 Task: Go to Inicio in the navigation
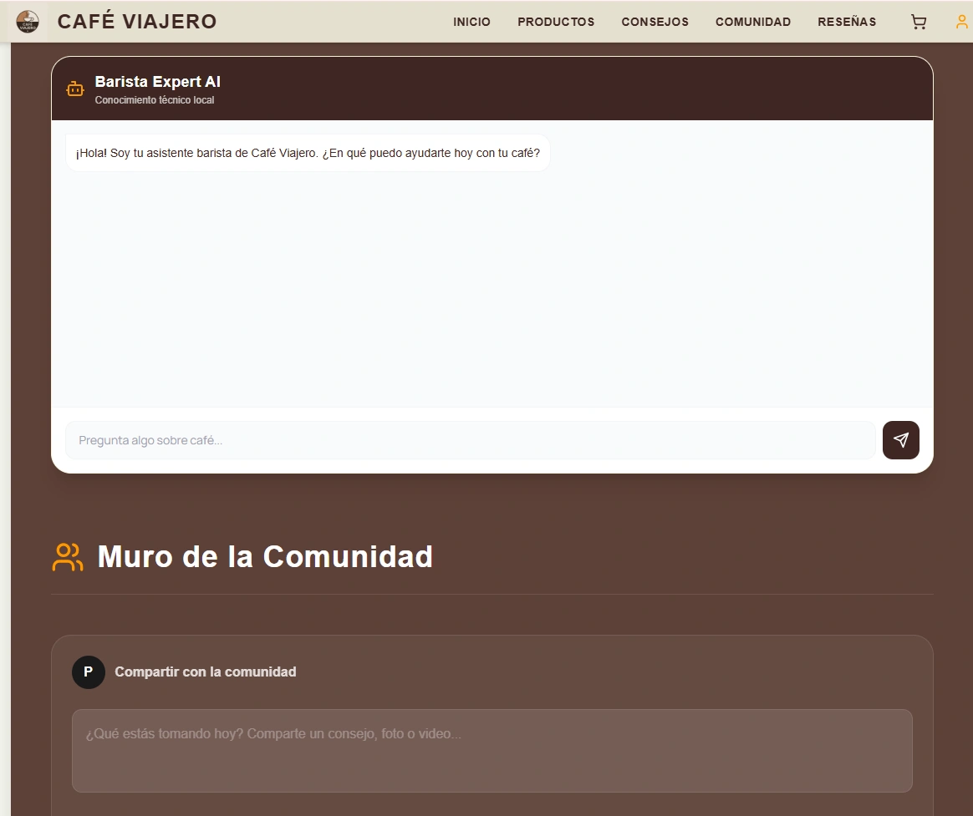coord(471,22)
